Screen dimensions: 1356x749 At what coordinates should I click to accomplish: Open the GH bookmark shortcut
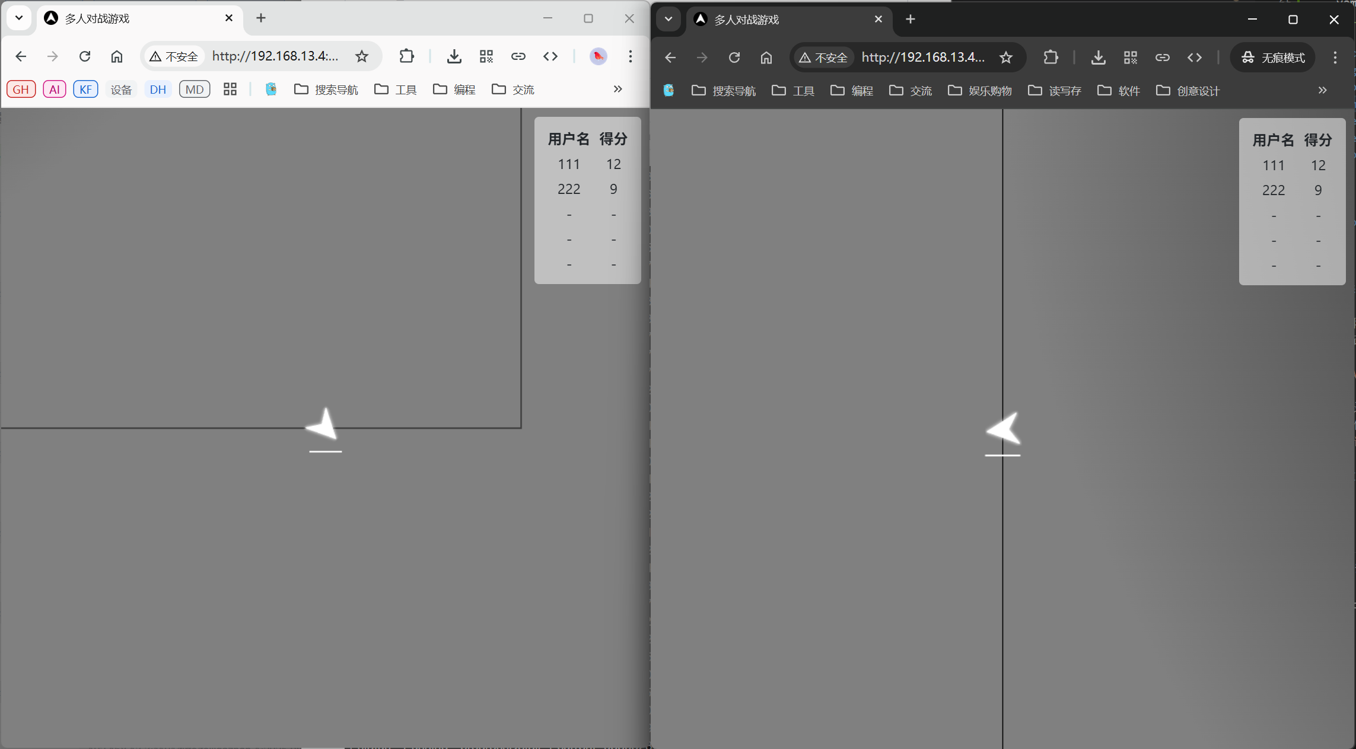coord(21,90)
